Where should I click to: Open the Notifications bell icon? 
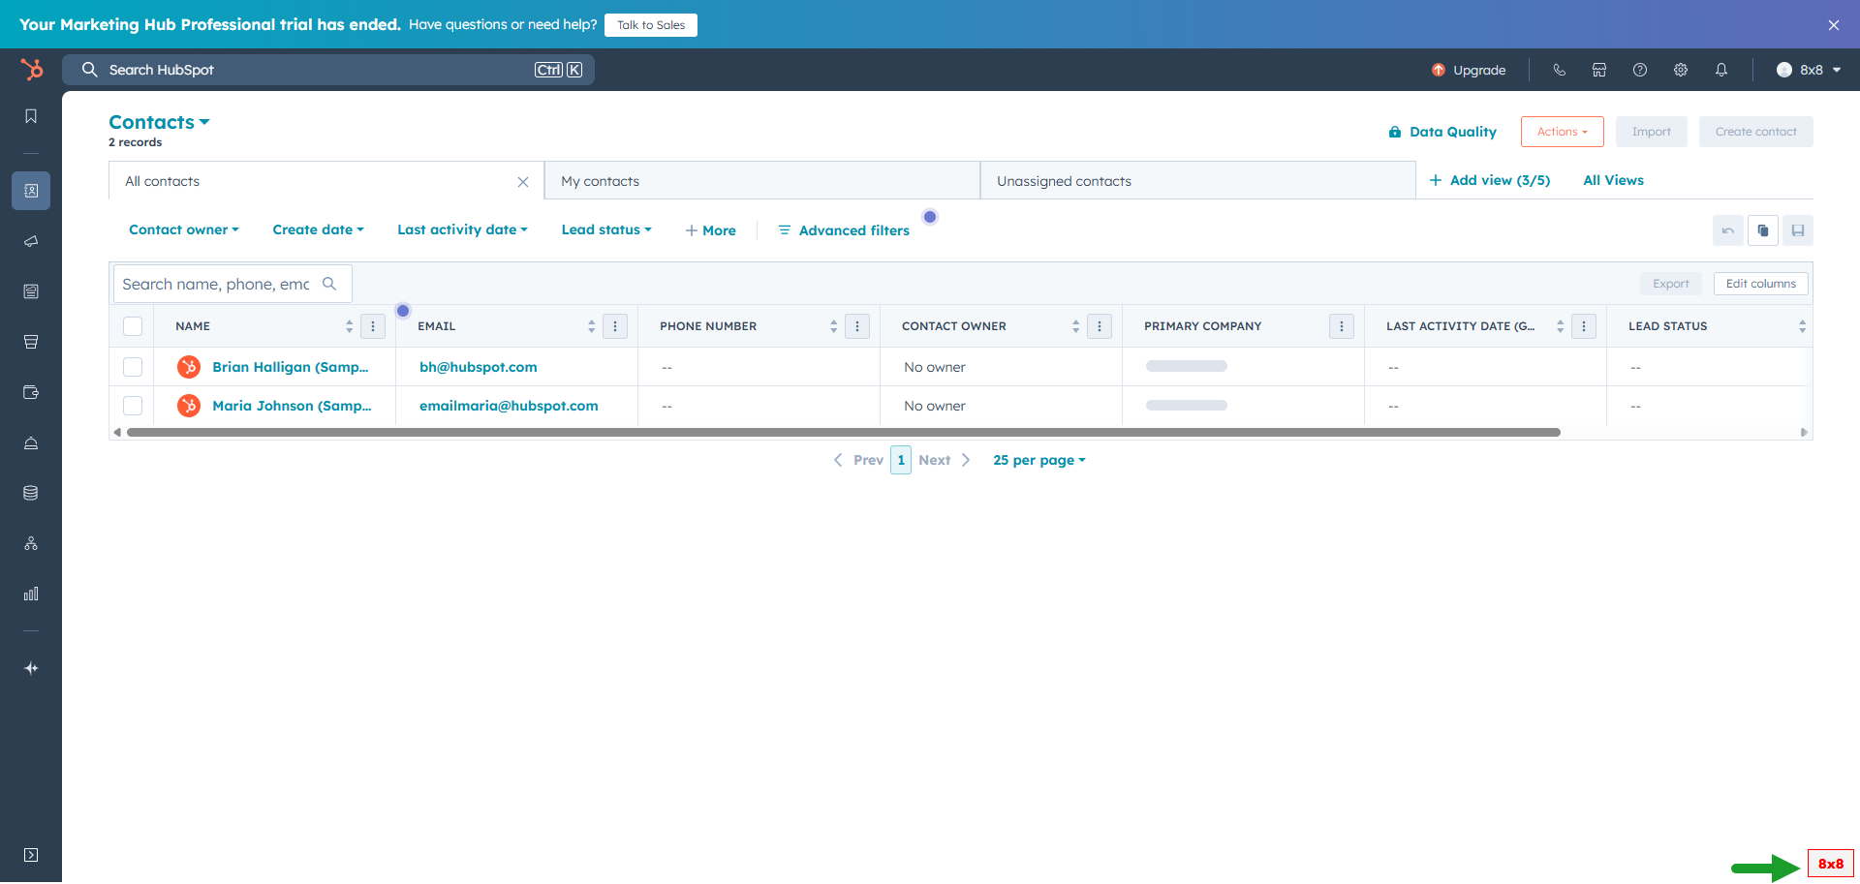[1721, 70]
